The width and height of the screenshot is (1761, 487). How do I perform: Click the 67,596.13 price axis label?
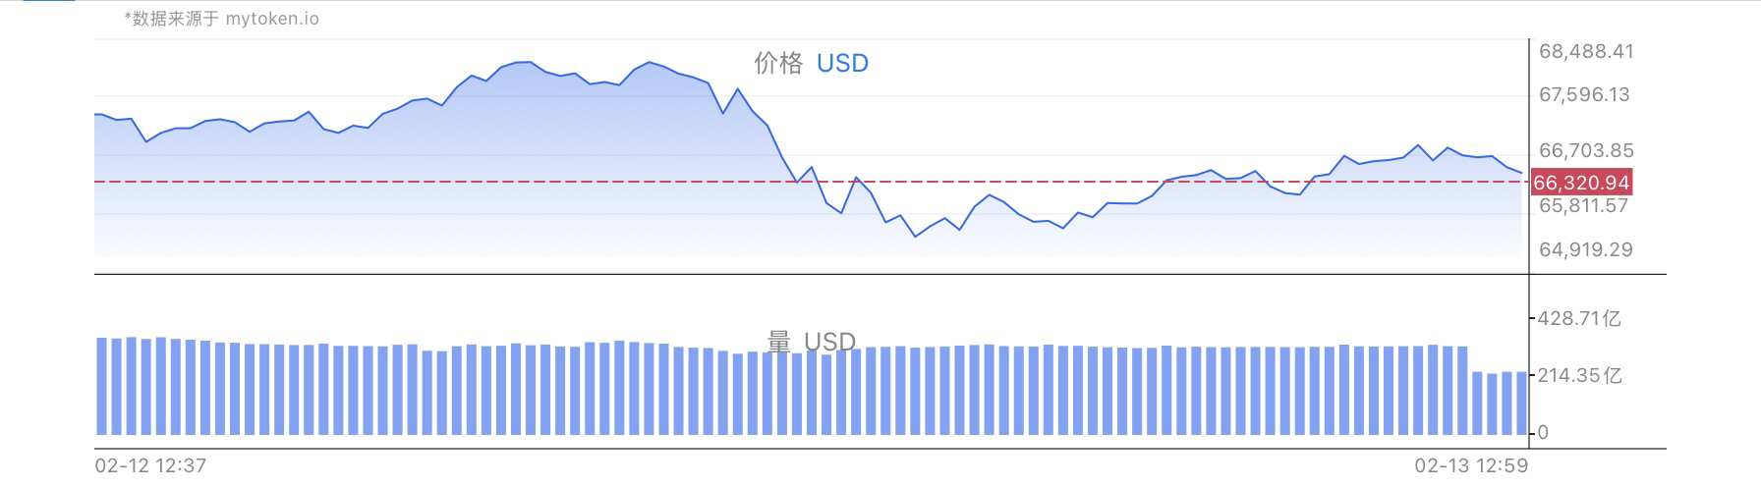pos(1584,95)
